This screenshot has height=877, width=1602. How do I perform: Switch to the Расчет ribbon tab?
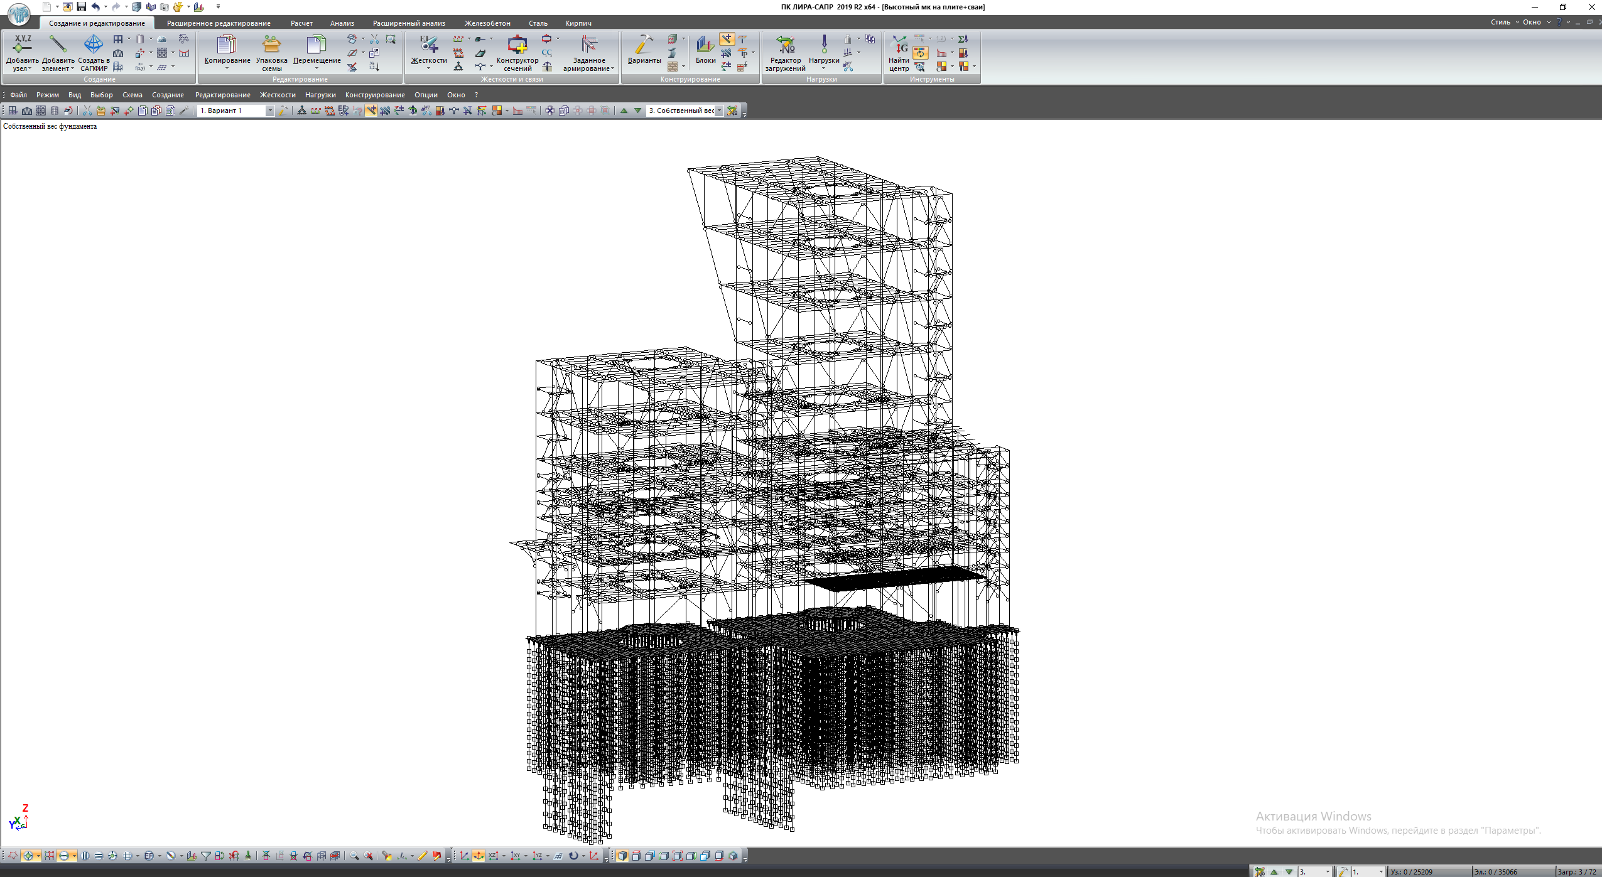pos(301,23)
